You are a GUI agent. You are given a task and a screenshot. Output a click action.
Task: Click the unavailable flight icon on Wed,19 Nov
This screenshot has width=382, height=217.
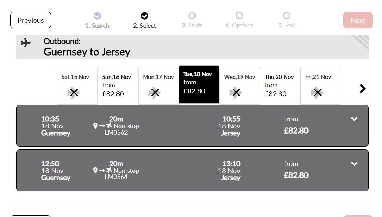(236, 92)
